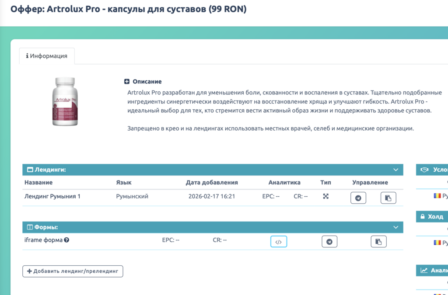The height and width of the screenshot is (295, 448).
Task: Click the Аналитика column header
Action: point(284,182)
